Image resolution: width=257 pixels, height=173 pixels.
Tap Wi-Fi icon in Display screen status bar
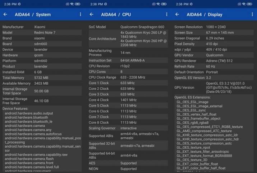(x=244, y=4)
